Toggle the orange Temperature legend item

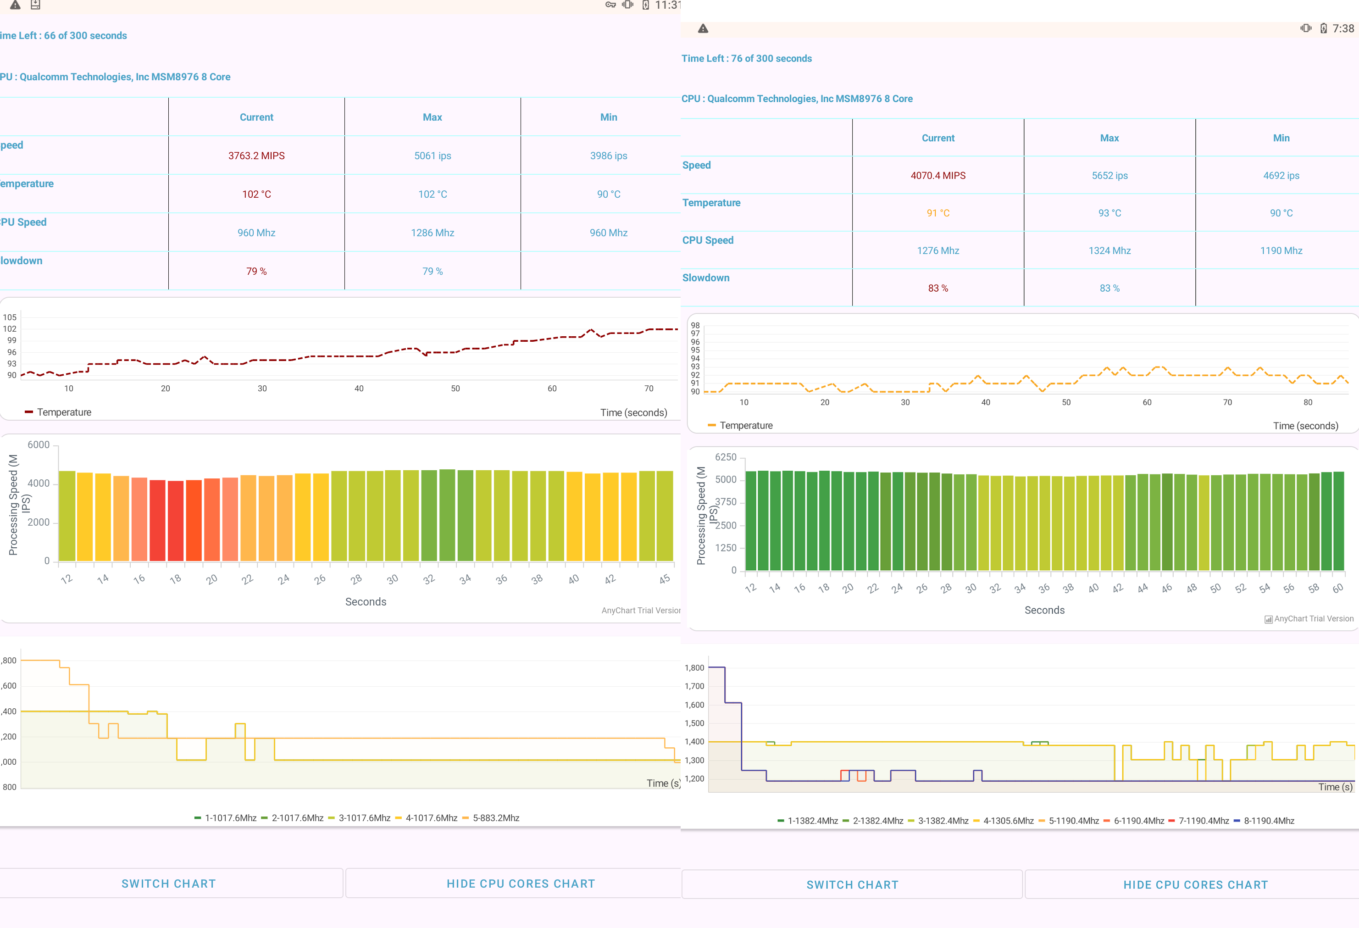pyautogui.click(x=740, y=426)
